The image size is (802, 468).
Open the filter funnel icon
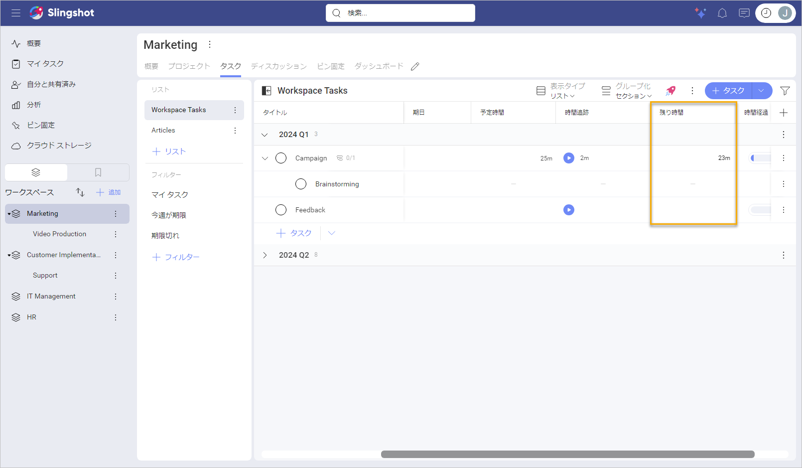point(785,91)
